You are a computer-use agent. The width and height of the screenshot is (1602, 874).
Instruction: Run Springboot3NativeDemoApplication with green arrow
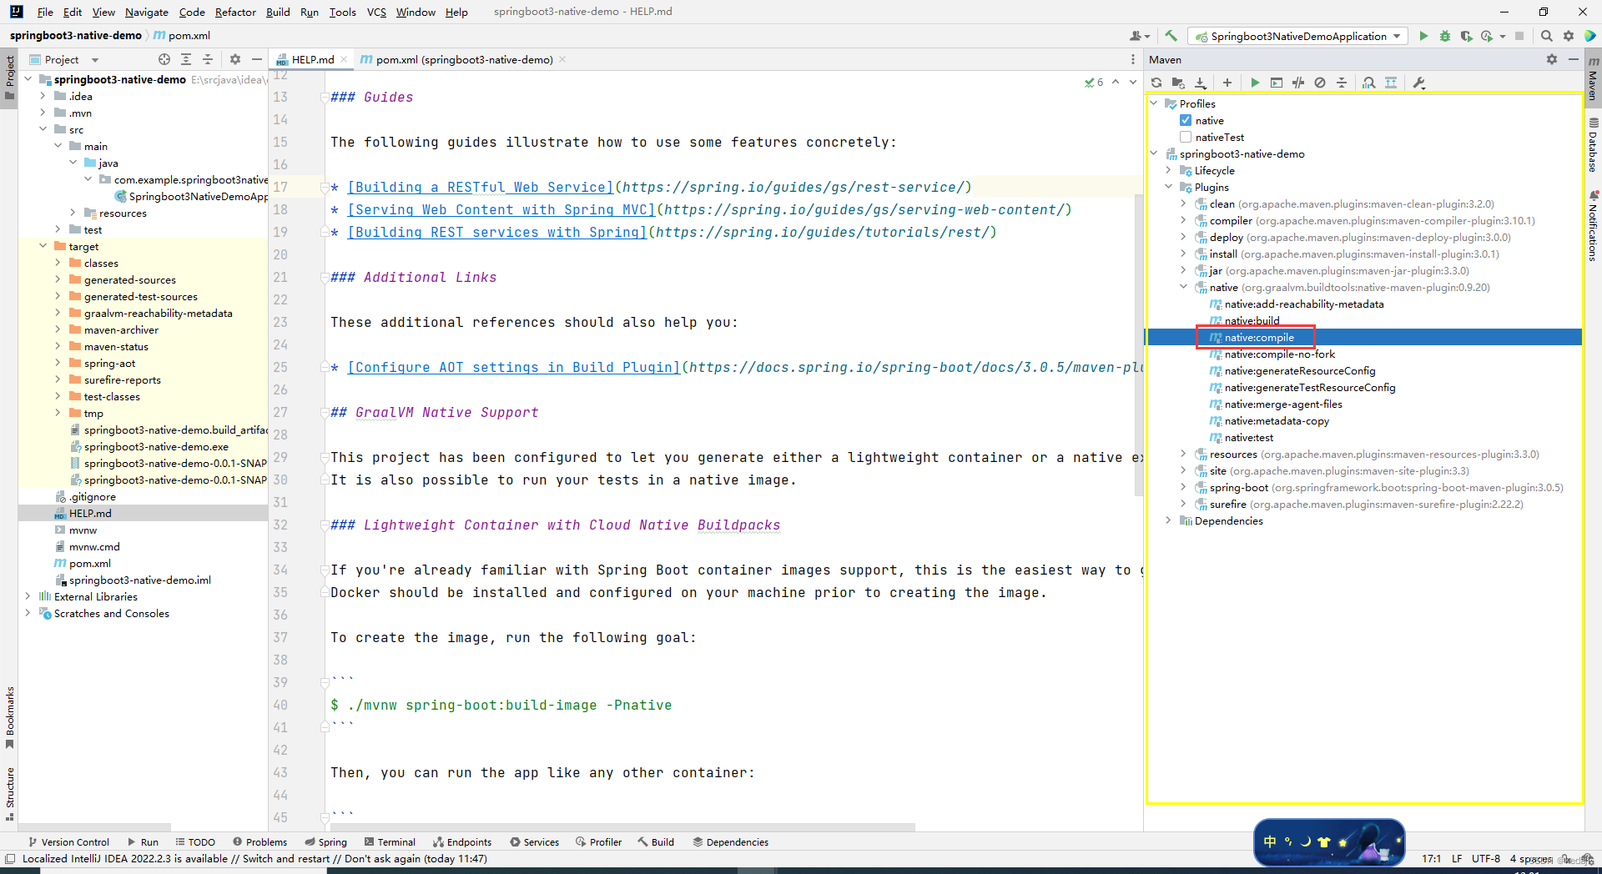[1423, 36]
